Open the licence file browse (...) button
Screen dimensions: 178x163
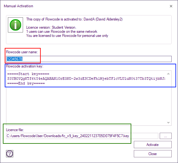point(165,136)
